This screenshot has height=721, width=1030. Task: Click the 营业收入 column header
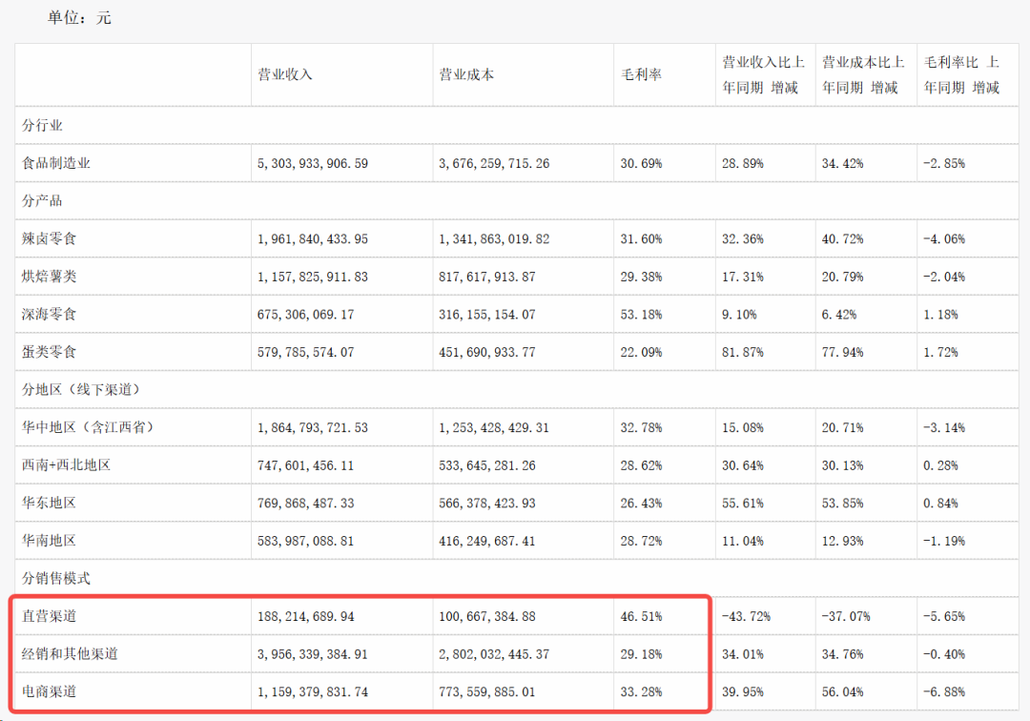285,74
